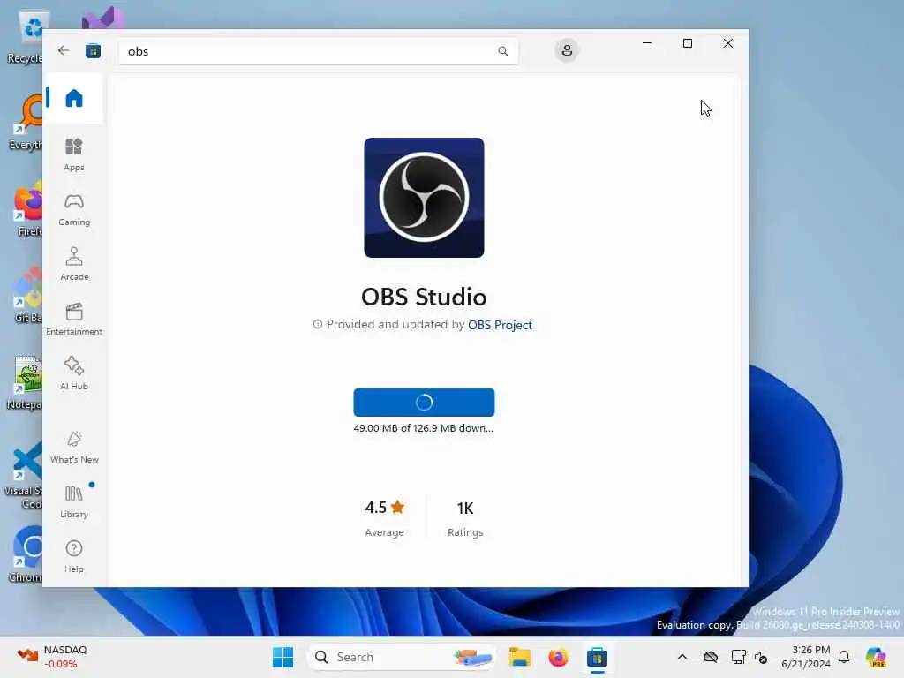This screenshot has width=904, height=678.
Task: Click the search magnifier icon in Store
Action: (x=502, y=51)
